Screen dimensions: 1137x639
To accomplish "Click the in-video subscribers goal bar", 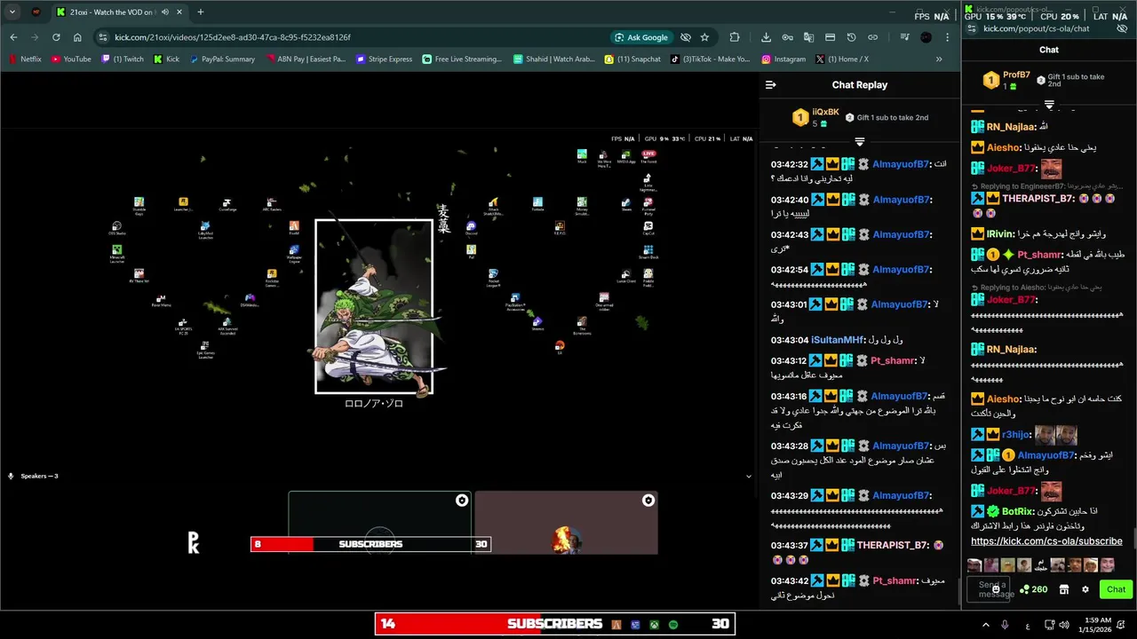I will click(370, 544).
